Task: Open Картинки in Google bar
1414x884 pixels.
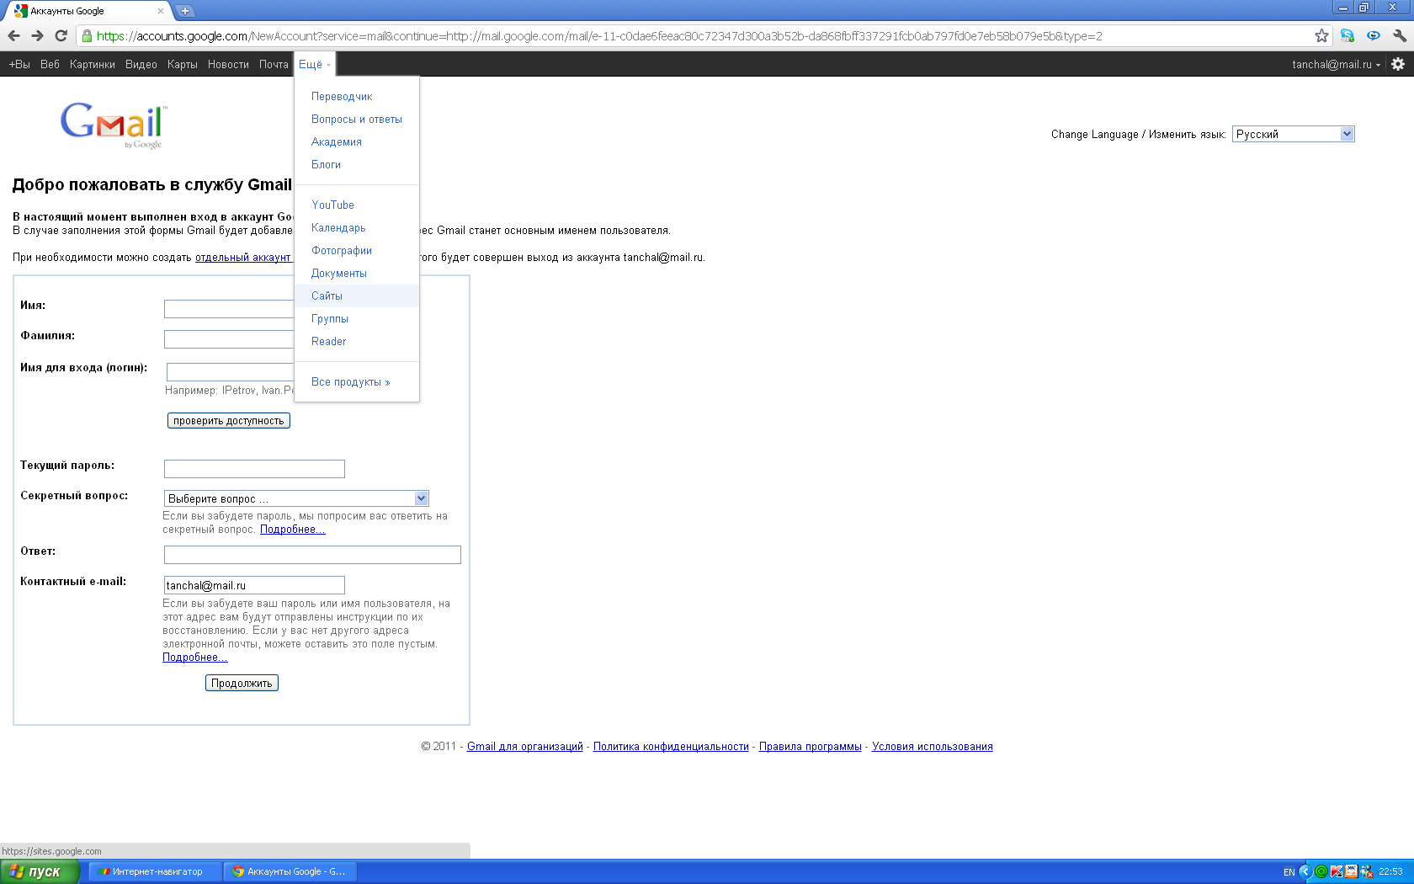Action: [93, 64]
